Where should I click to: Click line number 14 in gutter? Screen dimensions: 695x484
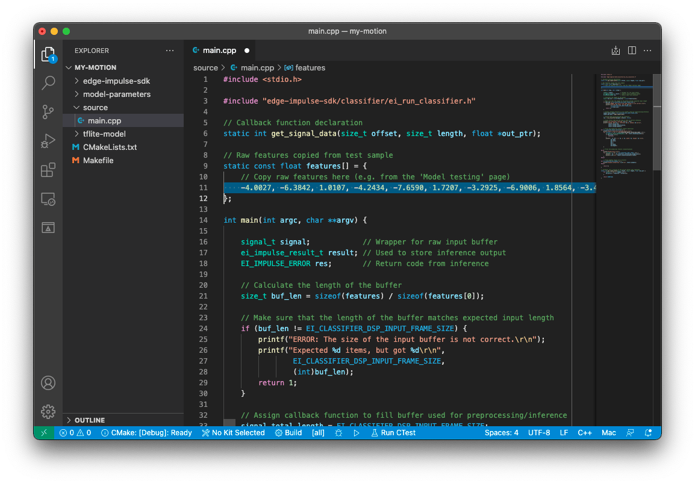pyautogui.click(x=203, y=220)
